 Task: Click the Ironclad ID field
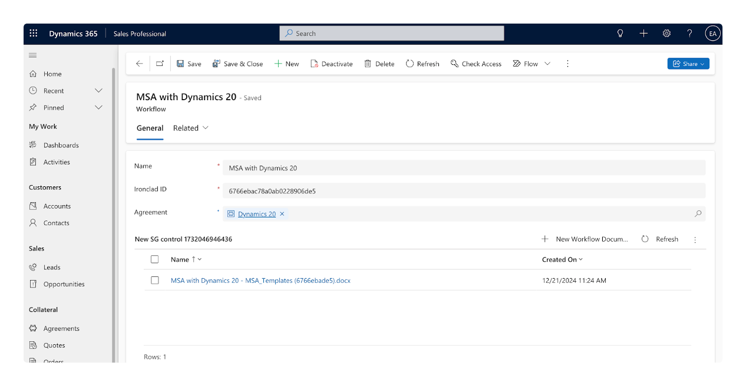pos(464,191)
